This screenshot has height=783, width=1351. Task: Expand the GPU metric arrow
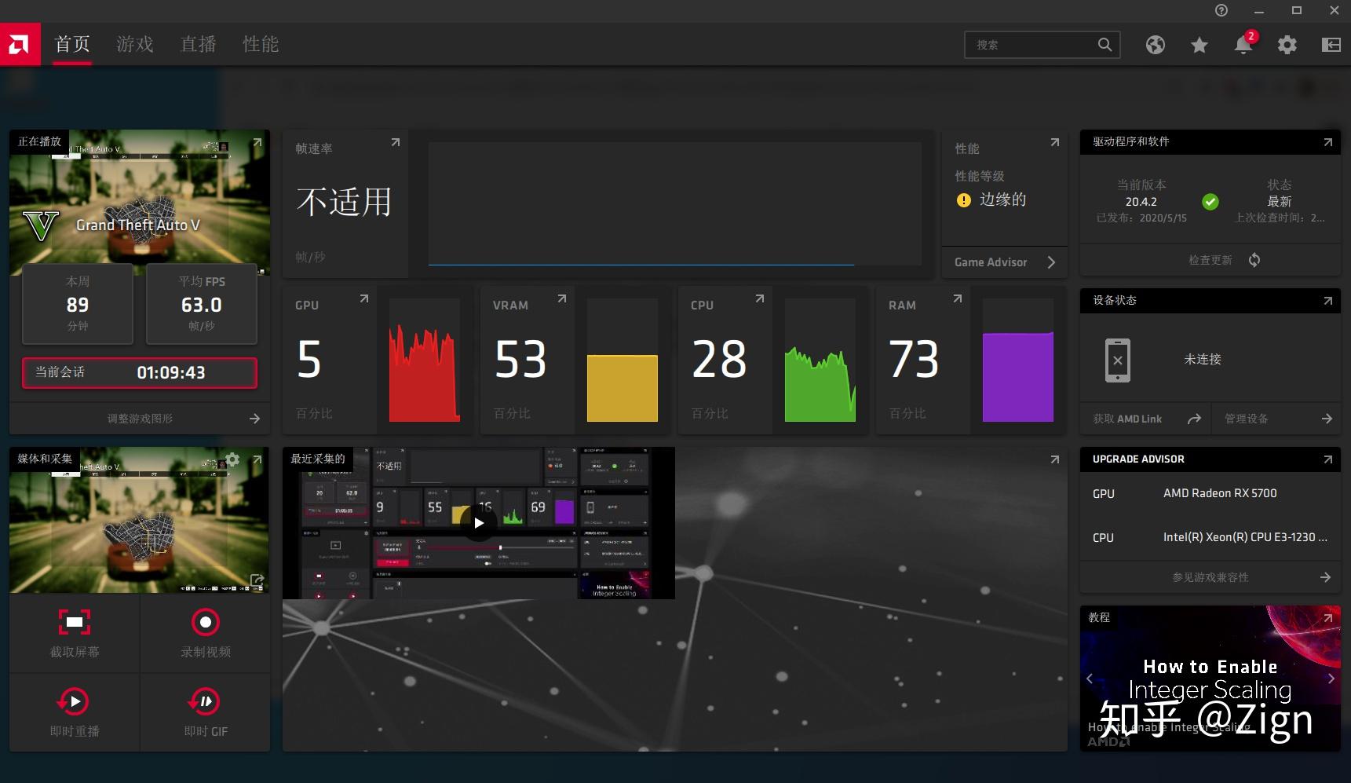click(364, 298)
